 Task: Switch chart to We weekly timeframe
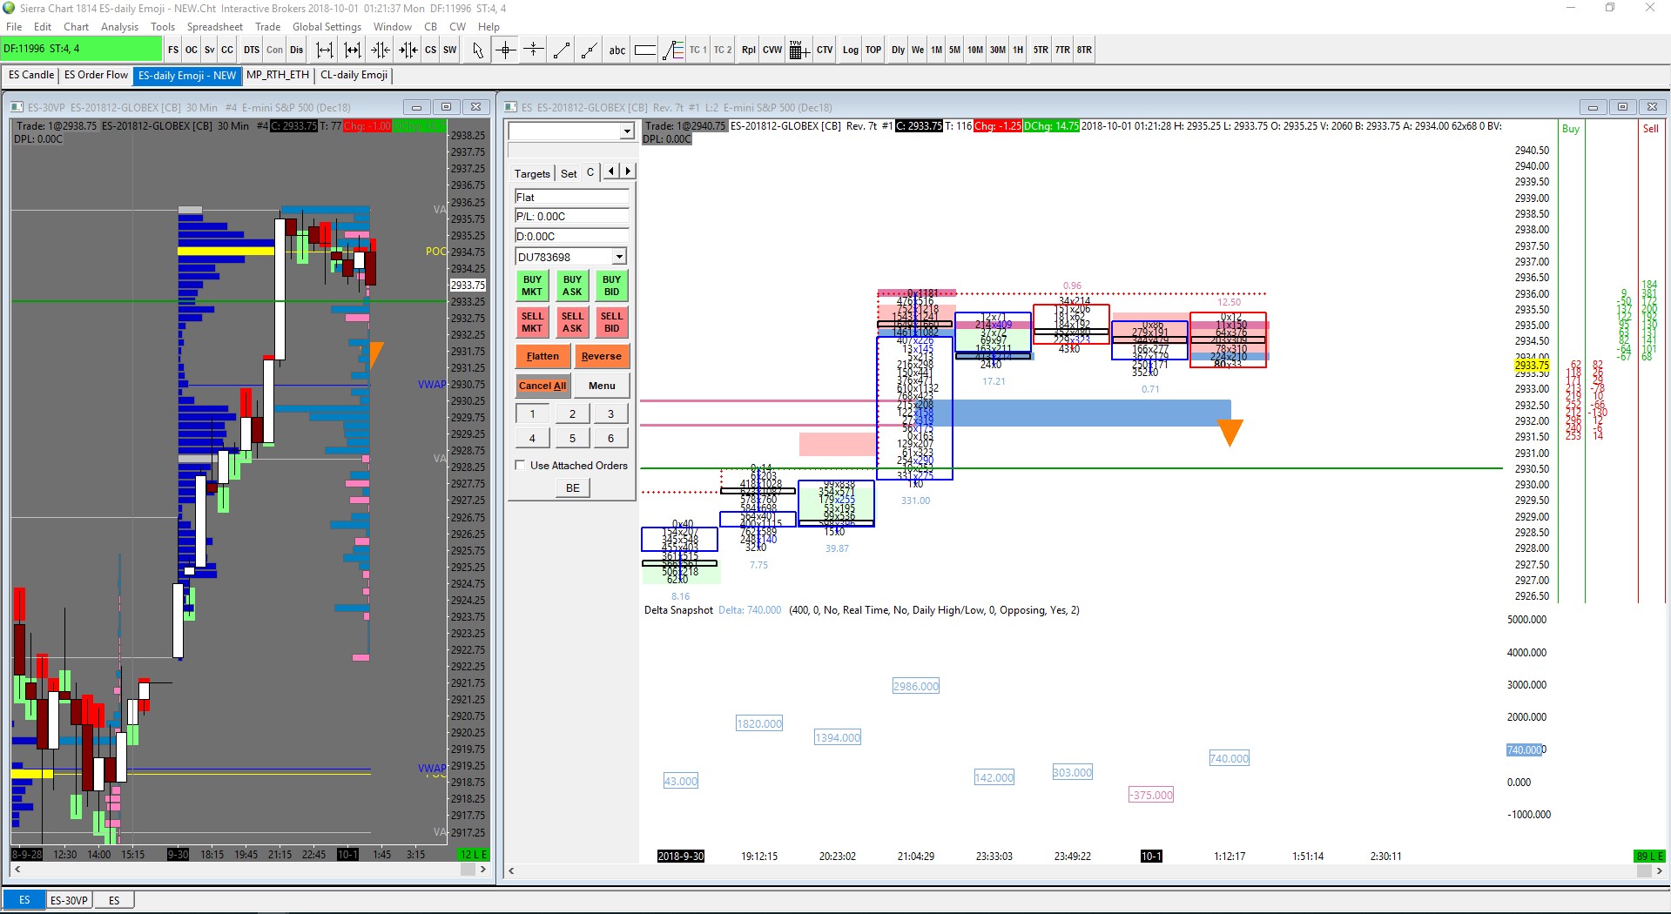[918, 50]
